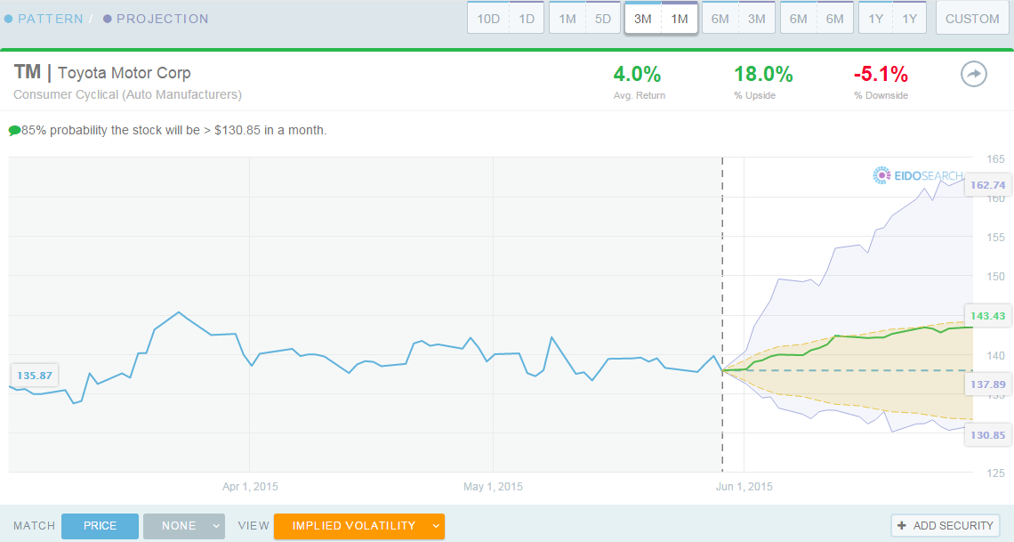
Task: Click the 165 price axis label
Action: (996, 159)
